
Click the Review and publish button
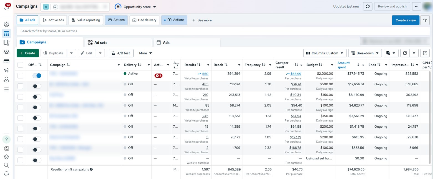point(392,6)
